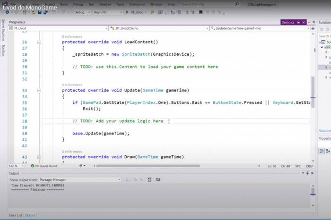Screen dimensions: 331x220
Task: Open the Tools menu
Action: coord(120,4)
